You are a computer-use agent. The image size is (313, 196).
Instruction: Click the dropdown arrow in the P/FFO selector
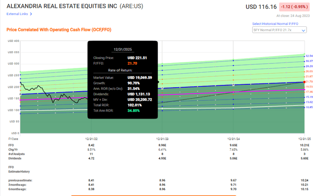[x=303, y=30]
